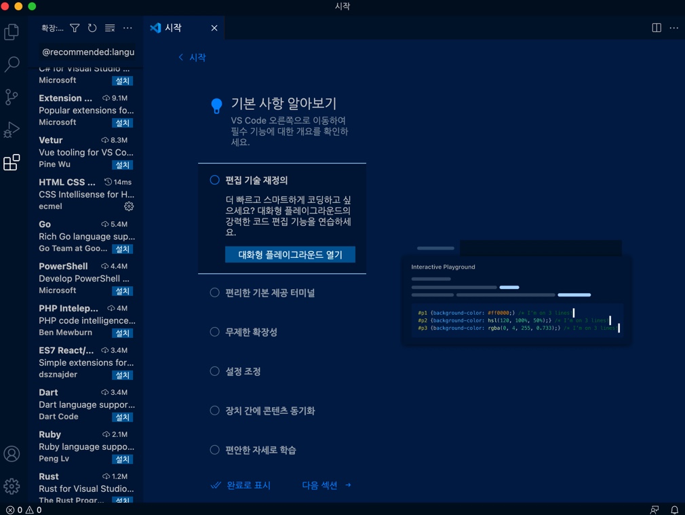Open the Dart extension entry
The width and height of the screenshot is (685, 515).
86,404
